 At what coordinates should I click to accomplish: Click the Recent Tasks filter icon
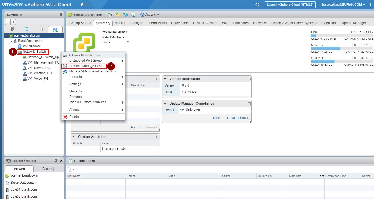pyautogui.click(x=70, y=170)
